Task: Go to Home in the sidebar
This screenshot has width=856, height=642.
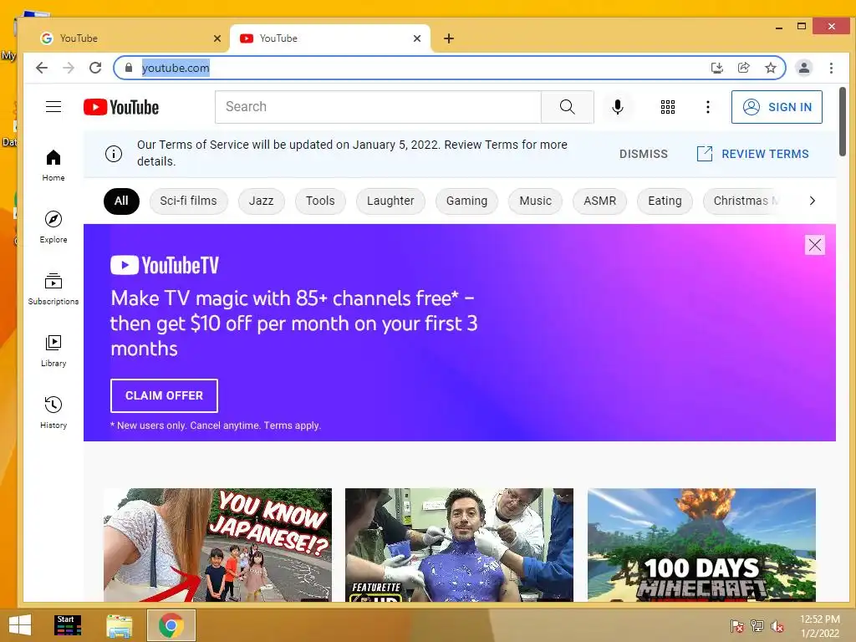Action: pyautogui.click(x=53, y=166)
